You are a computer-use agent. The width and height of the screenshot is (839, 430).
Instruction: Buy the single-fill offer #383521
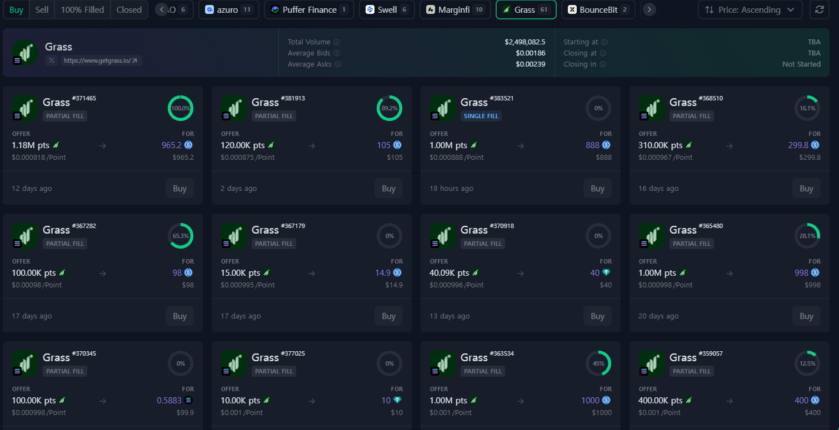click(597, 189)
